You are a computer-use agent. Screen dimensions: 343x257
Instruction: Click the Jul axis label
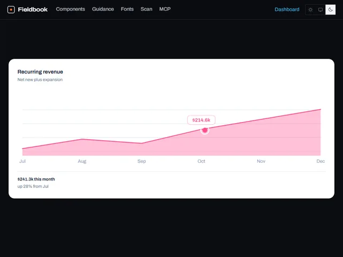pyautogui.click(x=23, y=161)
